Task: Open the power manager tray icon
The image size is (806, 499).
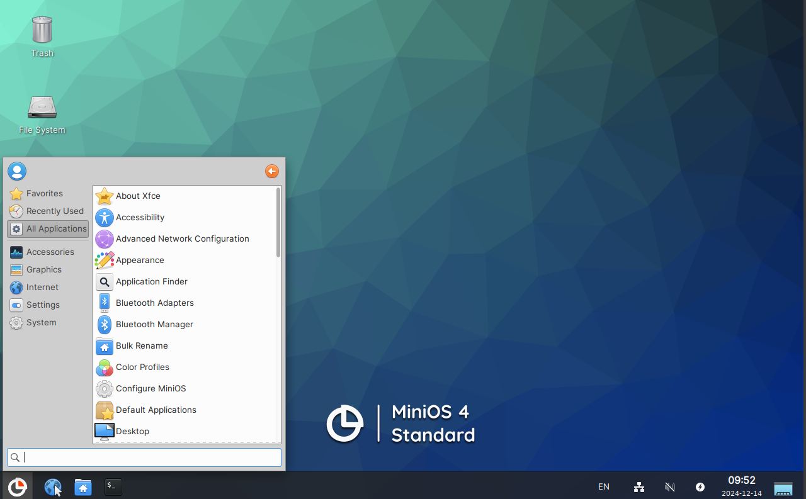Action: (700, 486)
